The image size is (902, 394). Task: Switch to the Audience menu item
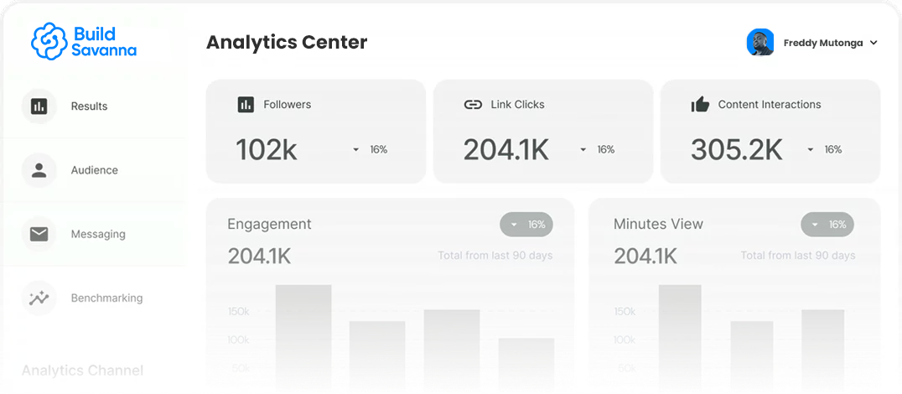pos(94,170)
